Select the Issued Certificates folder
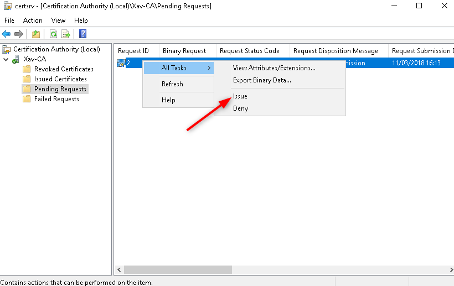This screenshot has height=286, width=454. [60, 79]
